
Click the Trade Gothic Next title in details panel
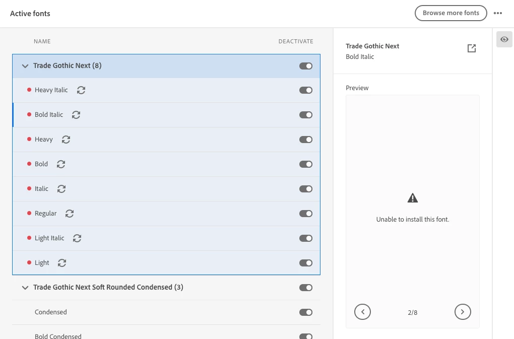(372, 46)
